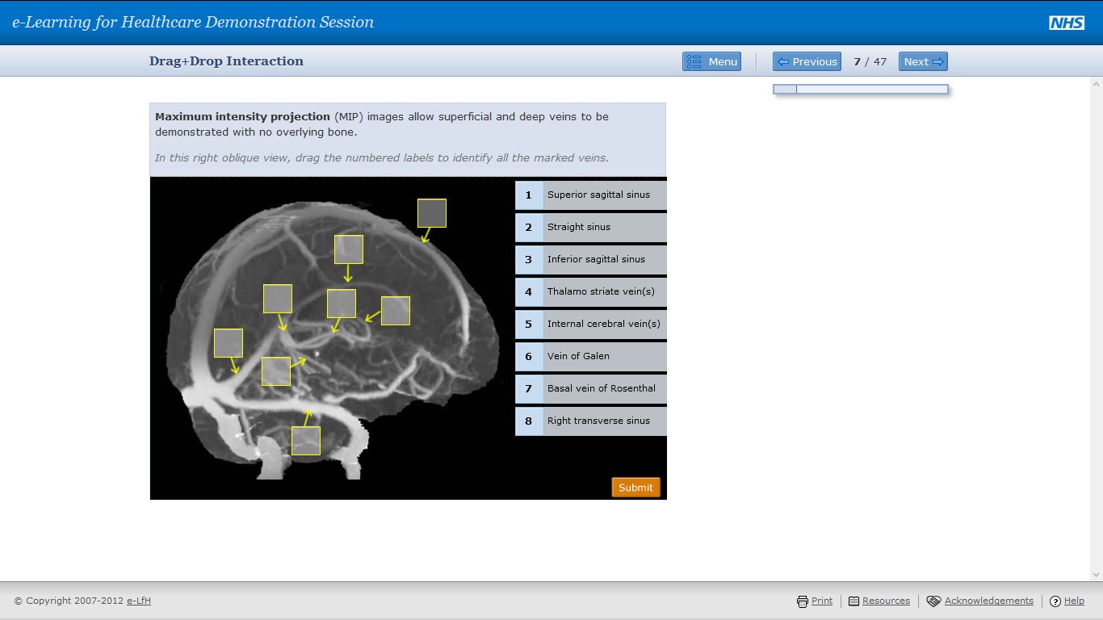Open Resources using its footer icon
1103x620 pixels.
point(853,601)
